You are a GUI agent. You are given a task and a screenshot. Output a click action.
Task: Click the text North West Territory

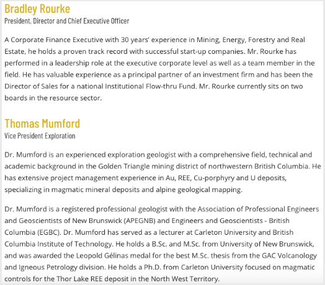185,279
